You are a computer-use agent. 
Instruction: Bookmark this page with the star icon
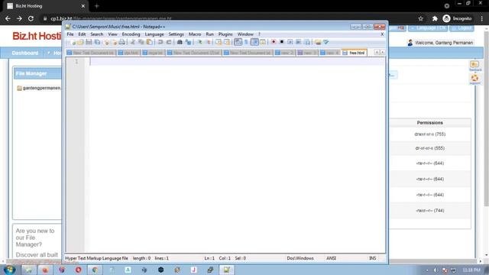421,18
